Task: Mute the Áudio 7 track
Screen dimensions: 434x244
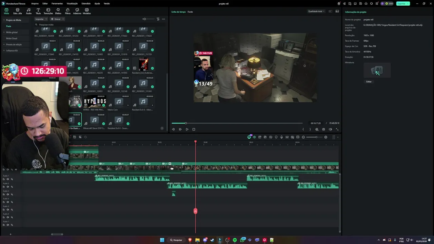Action: (x=8, y=225)
